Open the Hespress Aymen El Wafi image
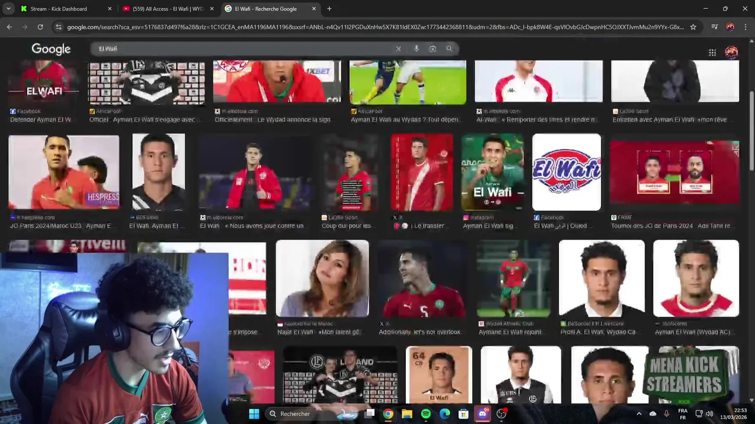This screenshot has height=424, width=755. click(64, 172)
